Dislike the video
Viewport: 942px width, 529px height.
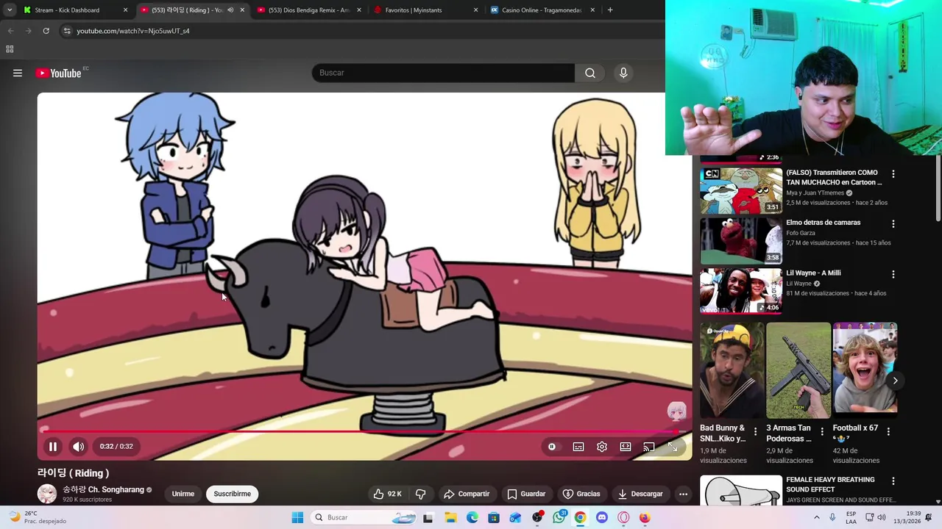(x=420, y=494)
